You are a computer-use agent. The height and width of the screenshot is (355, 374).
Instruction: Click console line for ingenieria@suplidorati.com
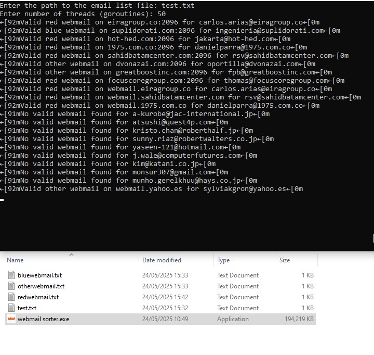point(170,31)
